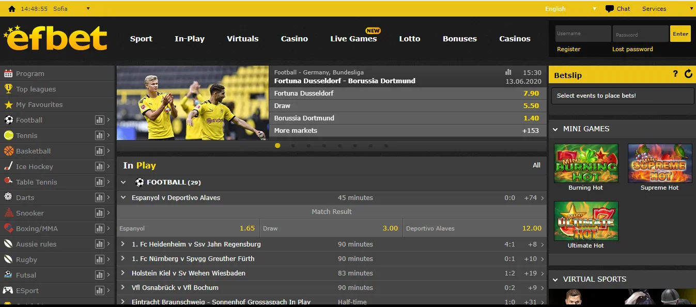Click the Boxing/MMA glove icon
696x307 pixels.
click(8, 228)
